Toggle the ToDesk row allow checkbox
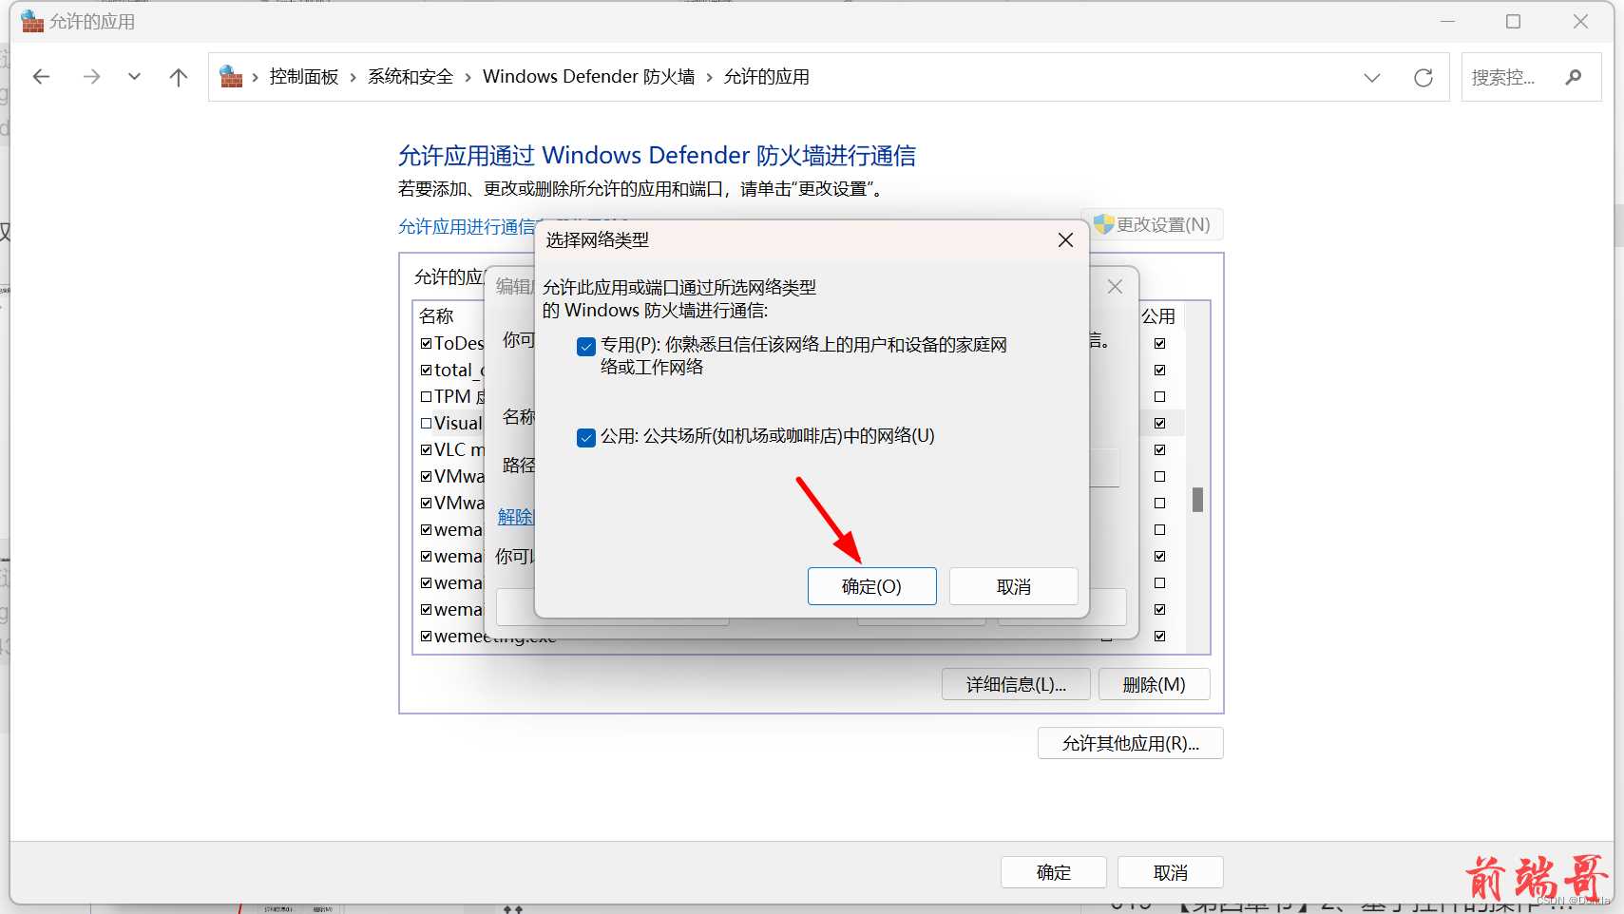 [426, 343]
